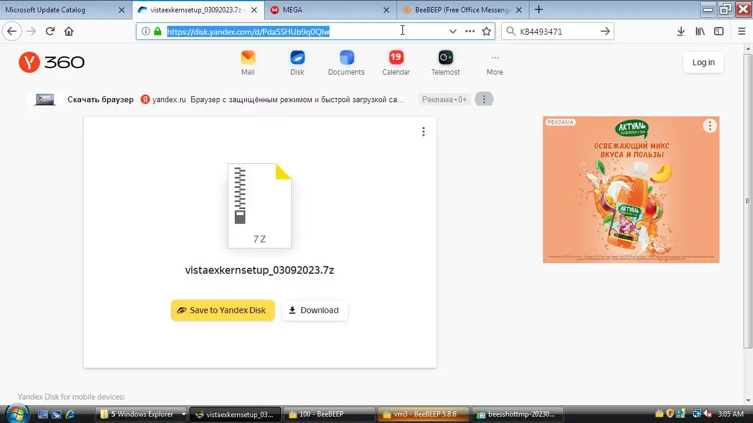The height and width of the screenshot is (423, 753).
Task: Close the MEGA tab
Action: pyautogui.click(x=387, y=10)
